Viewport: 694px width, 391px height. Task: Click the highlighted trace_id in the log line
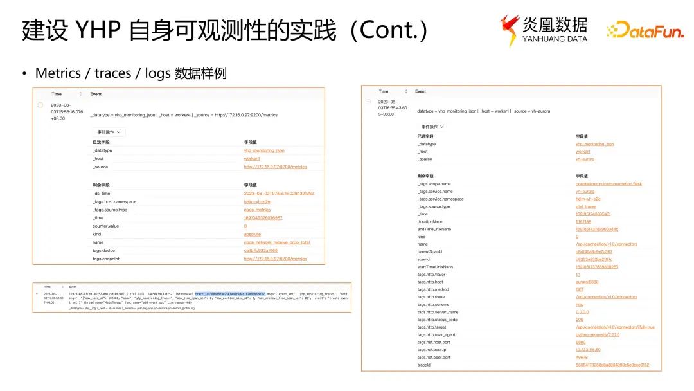230,294
